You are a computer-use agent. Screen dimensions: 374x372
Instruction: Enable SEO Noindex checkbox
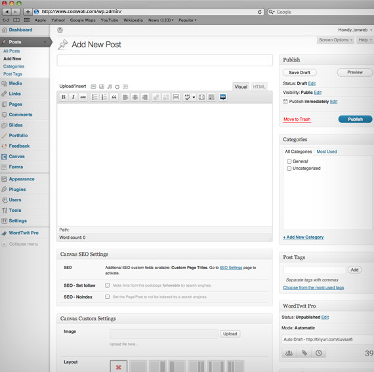pyautogui.click(x=108, y=297)
